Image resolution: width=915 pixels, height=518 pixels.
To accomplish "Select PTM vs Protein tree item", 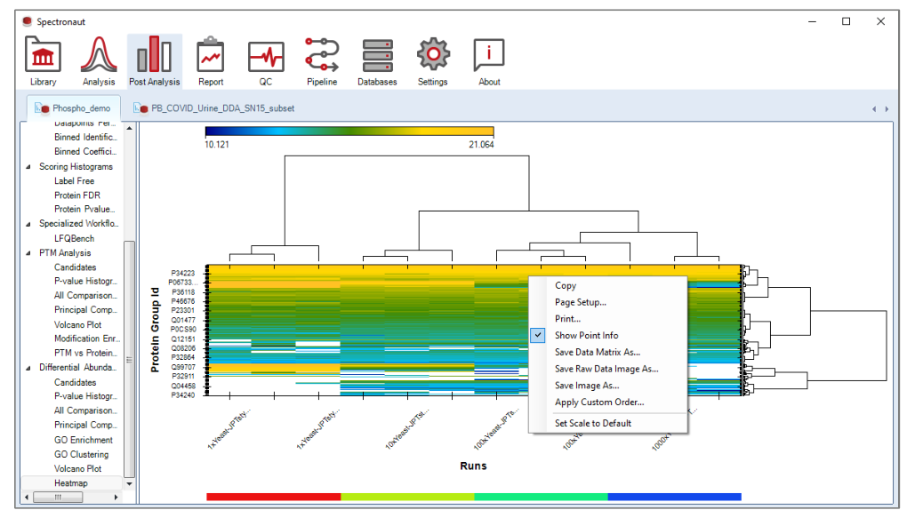I will (x=85, y=353).
